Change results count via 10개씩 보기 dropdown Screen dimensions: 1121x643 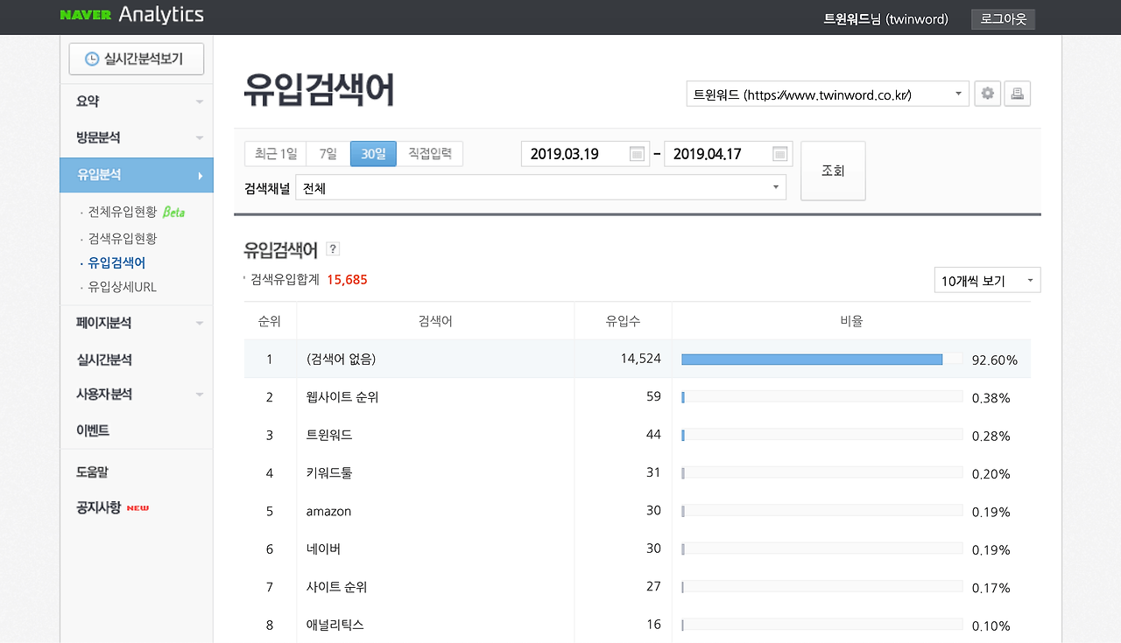click(987, 279)
